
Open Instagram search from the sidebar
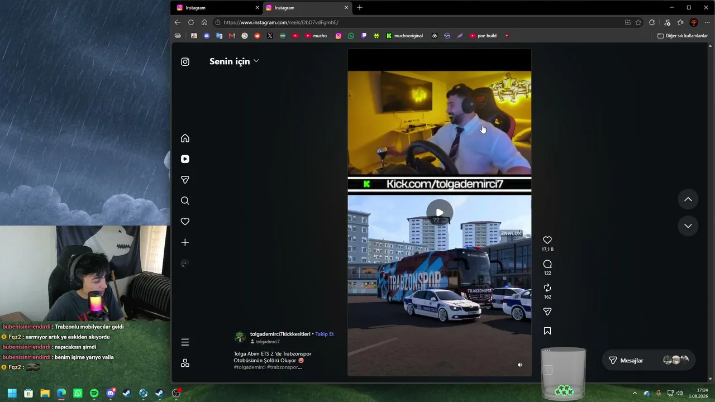pos(185,201)
